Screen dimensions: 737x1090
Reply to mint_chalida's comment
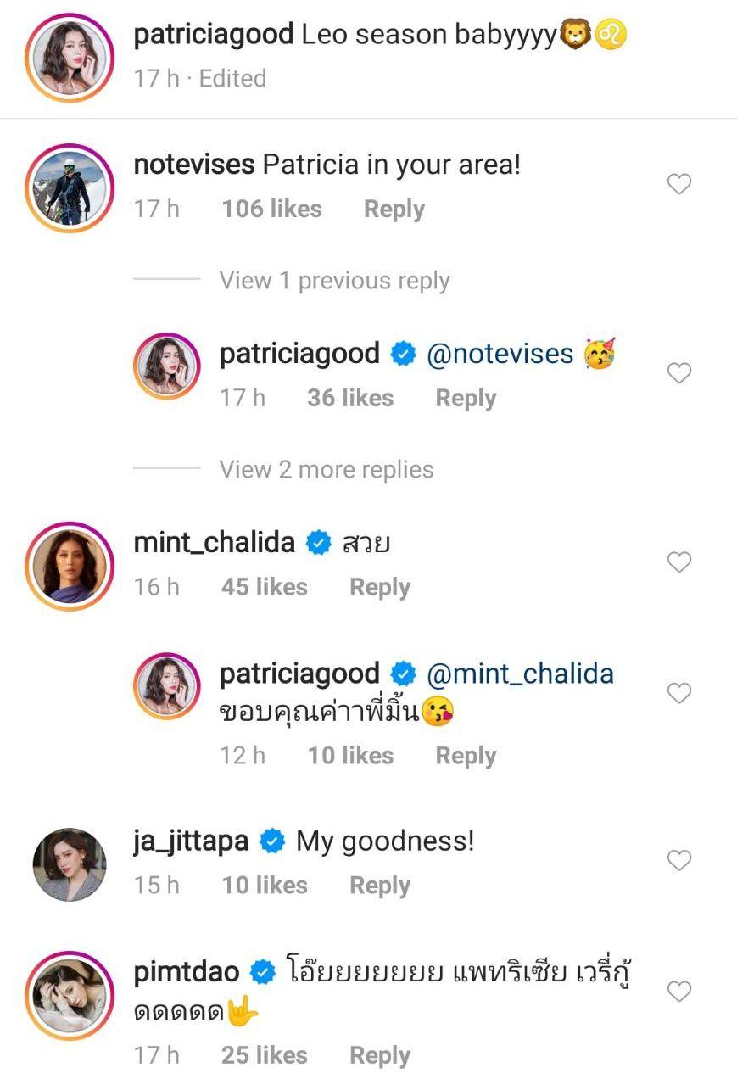coord(379,587)
